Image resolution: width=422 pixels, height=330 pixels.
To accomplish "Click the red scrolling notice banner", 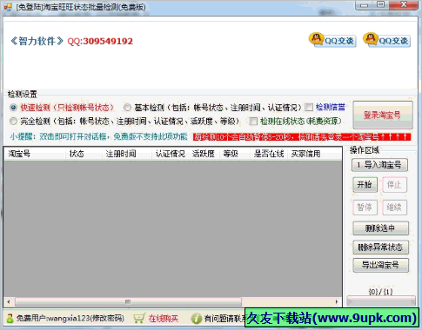I will [302, 136].
